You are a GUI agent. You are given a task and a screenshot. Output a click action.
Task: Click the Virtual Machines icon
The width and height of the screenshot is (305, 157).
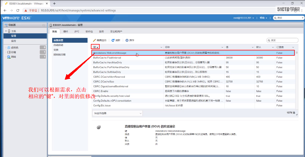coord(9,47)
